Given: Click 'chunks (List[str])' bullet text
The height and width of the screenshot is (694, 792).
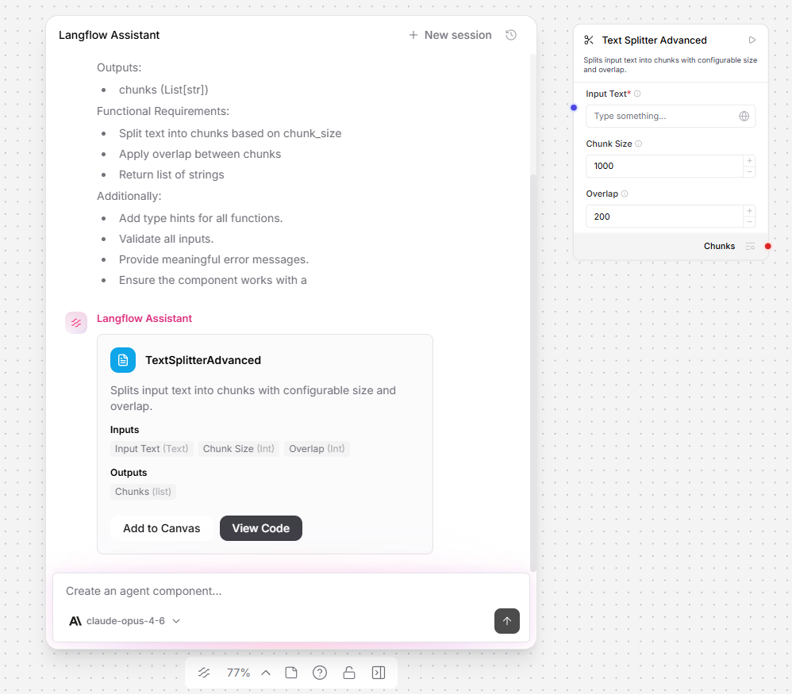Looking at the screenshot, I should [163, 90].
